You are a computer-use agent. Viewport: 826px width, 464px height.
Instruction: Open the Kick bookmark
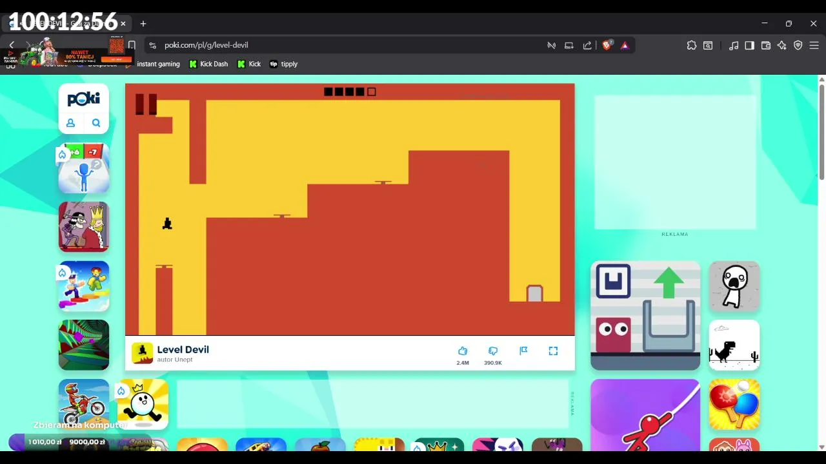[x=249, y=64]
